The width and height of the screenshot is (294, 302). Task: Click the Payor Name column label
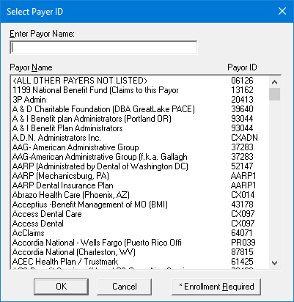[x=31, y=67]
